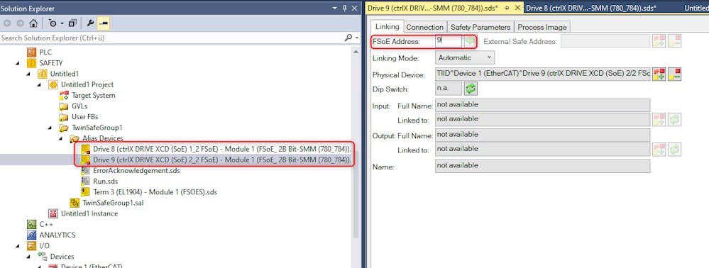Screen dimensions: 709x268
Task: Select the Untitled1 Project item
Action: [87, 84]
